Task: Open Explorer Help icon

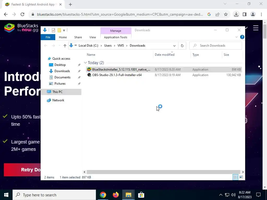Action: (242, 37)
